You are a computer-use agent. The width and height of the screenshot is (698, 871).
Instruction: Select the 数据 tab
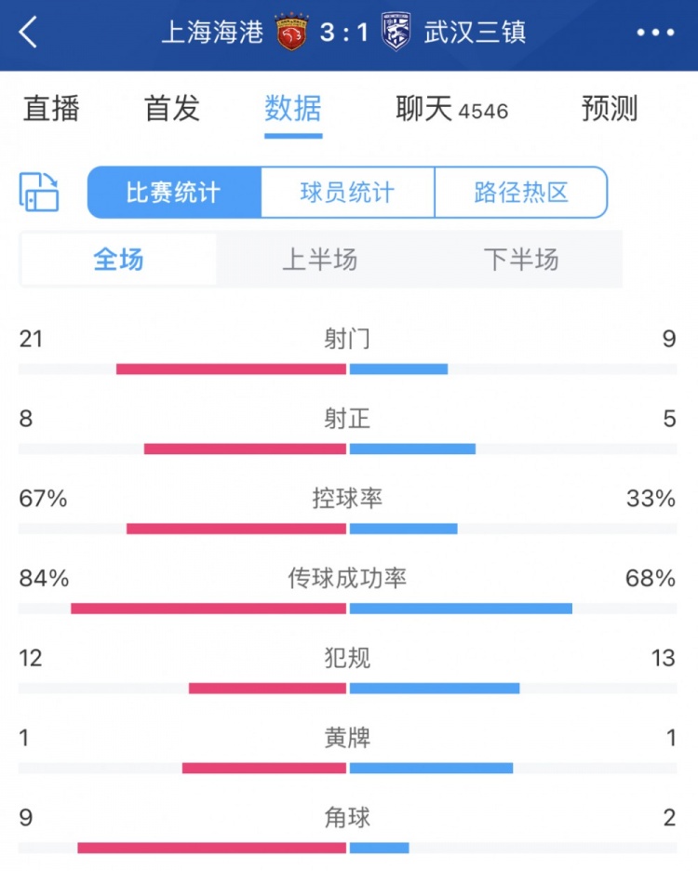293,109
